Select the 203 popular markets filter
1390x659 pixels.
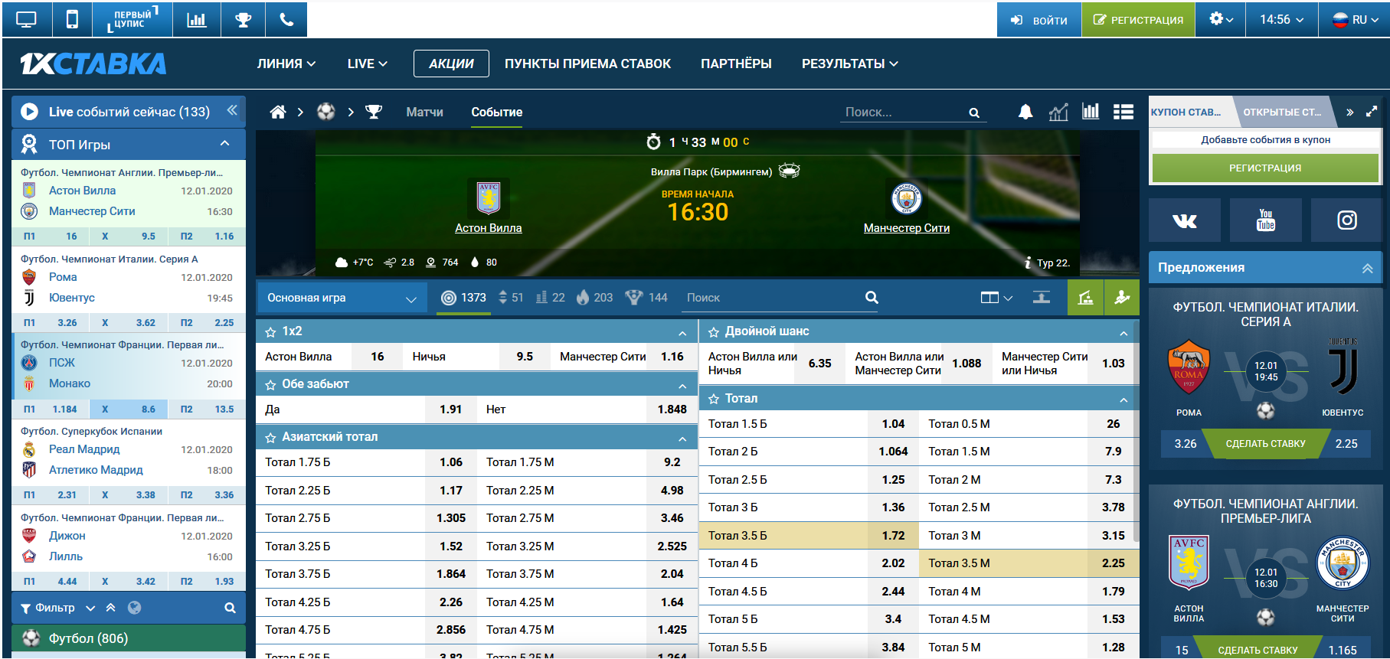point(595,298)
